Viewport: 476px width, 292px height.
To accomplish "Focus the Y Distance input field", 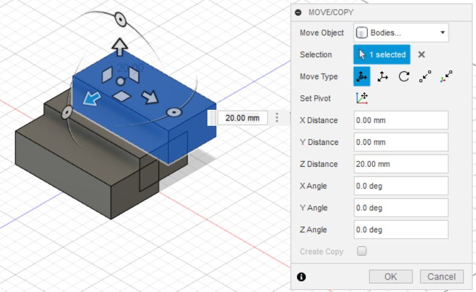I will 401,142.
